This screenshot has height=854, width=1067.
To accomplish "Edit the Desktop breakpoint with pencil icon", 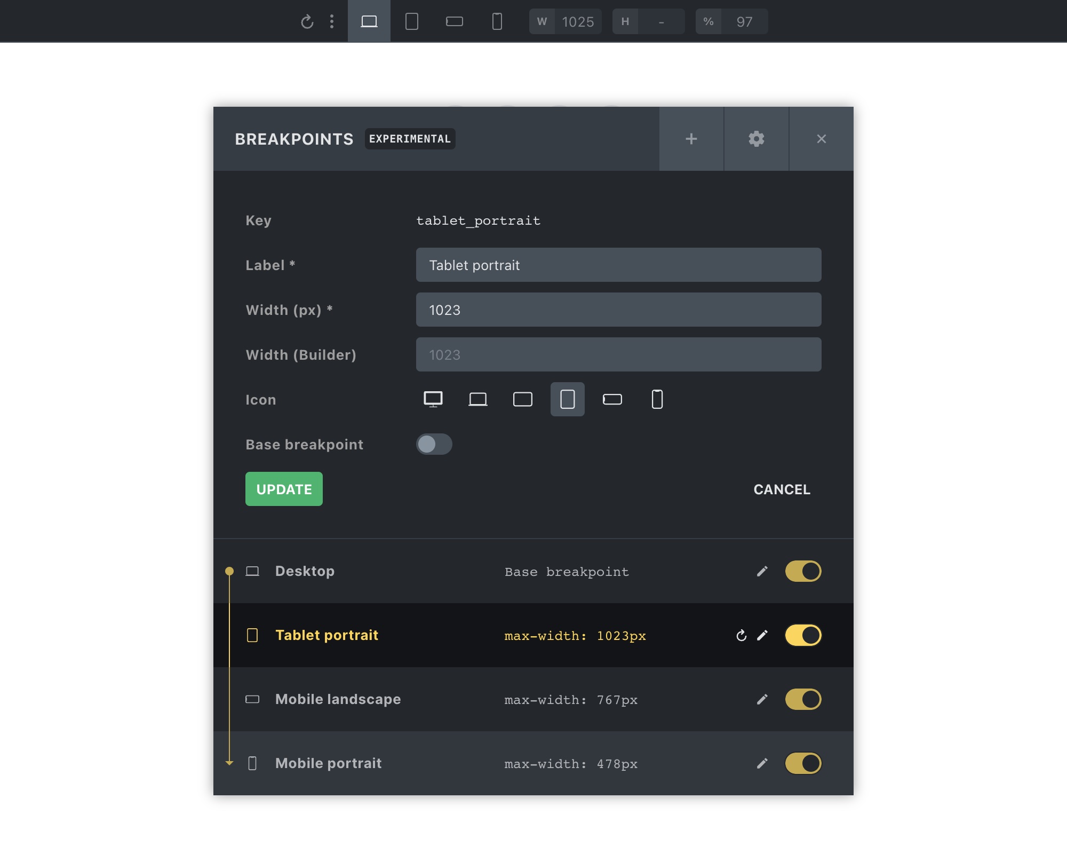I will pos(762,571).
